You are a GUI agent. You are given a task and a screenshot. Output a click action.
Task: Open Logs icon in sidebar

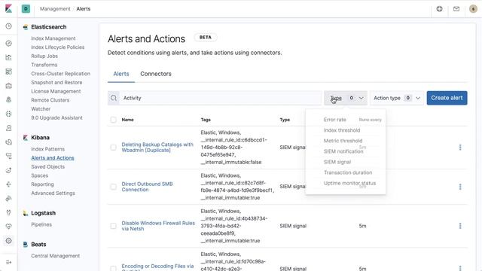coord(8,142)
